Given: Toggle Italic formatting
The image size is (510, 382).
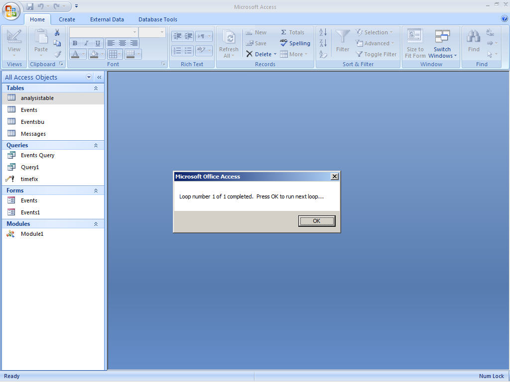Looking at the screenshot, I should 86,43.
